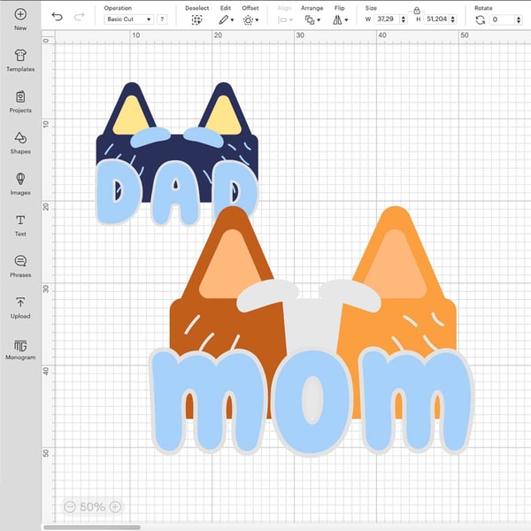
Task: Zoom in with the plus button
Action: point(115,506)
